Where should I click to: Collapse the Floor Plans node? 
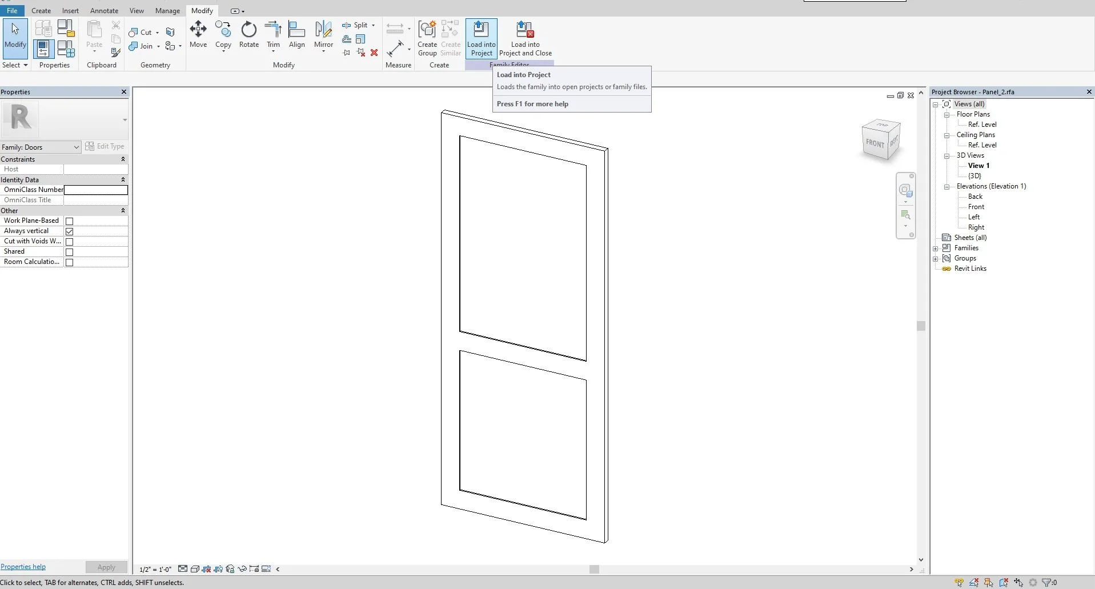946,114
